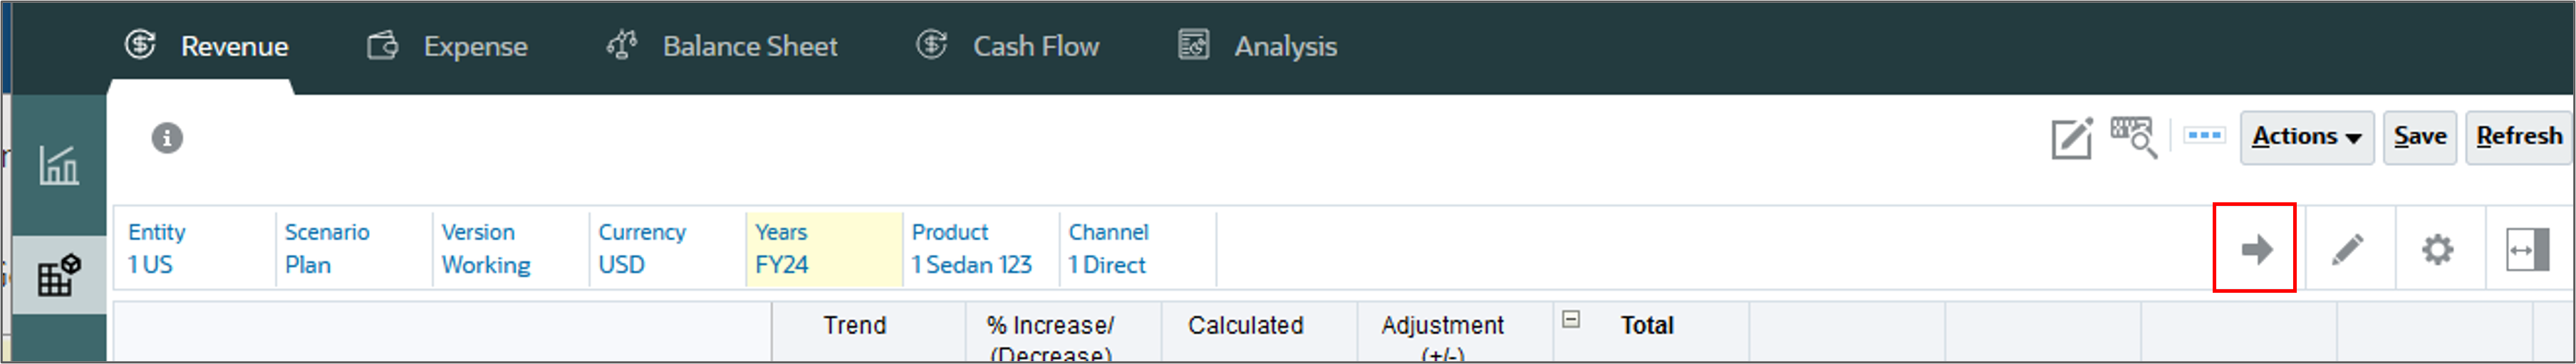
Task: Change the Years FY24 selection
Action: [x=782, y=265]
